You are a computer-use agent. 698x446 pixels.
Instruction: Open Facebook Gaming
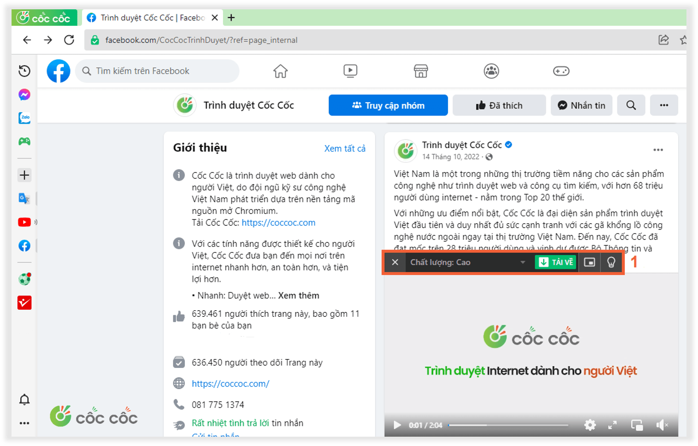point(561,71)
